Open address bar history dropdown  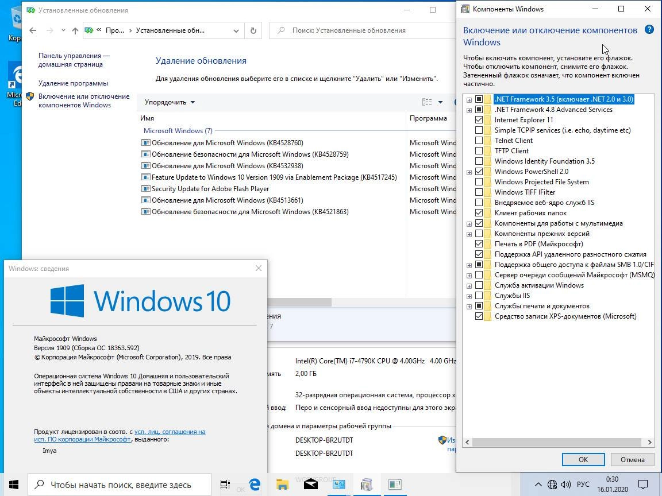coord(236,30)
